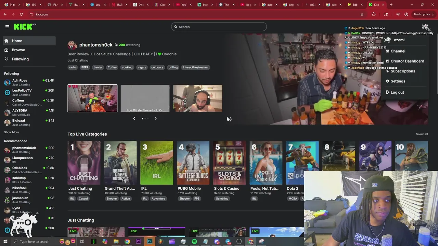The image size is (438, 246).
Task: Open new browser tab
Action: (391, 5)
